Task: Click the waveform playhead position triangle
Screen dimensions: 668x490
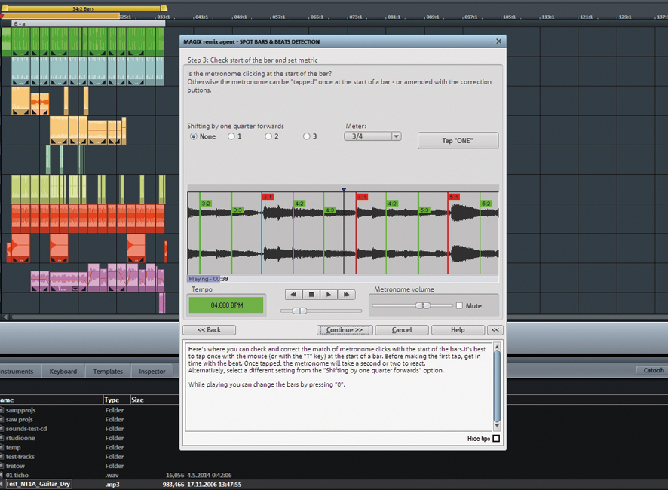Action: pyautogui.click(x=344, y=190)
